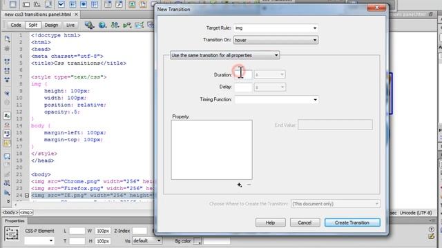Click the L position input field

coord(77,231)
